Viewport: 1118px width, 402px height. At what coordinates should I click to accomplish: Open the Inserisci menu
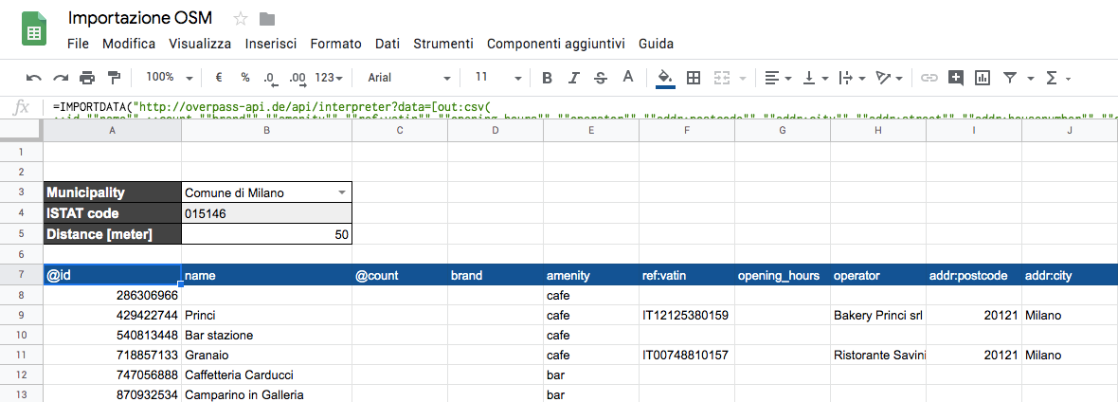coord(271,44)
